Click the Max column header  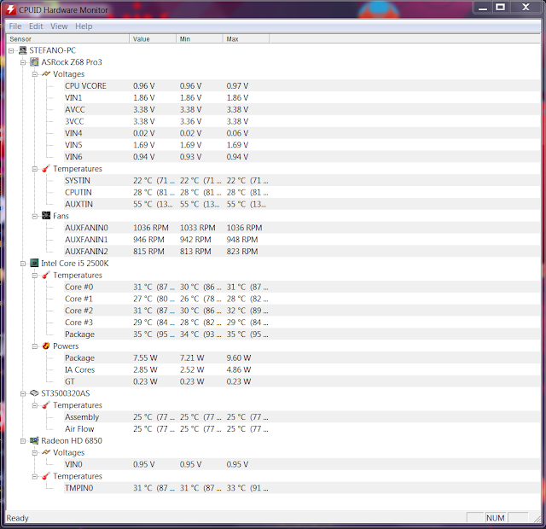point(246,39)
